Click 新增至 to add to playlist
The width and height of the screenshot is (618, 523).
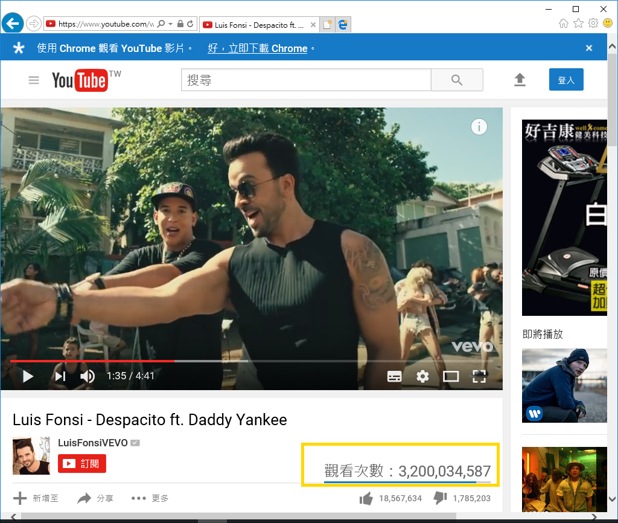(x=36, y=498)
